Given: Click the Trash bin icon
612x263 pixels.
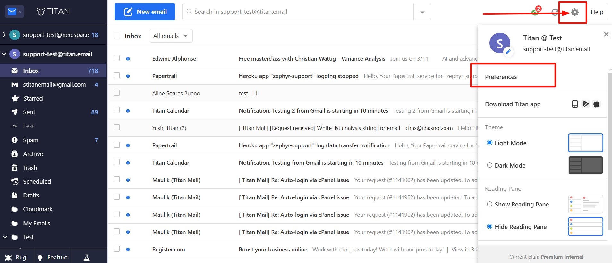Looking at the screenshot, I should coord(14,168).
